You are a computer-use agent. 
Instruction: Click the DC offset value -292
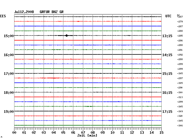click(x=180, y=55)
